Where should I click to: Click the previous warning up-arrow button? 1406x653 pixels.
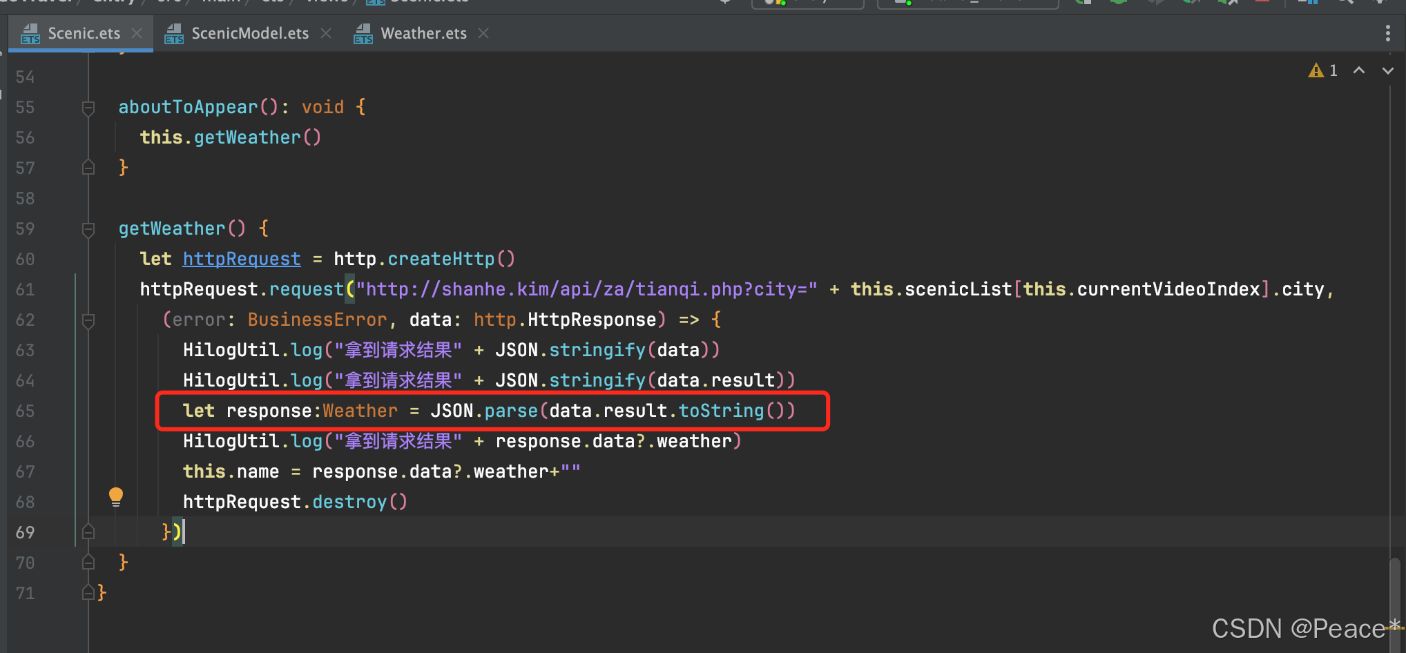coord(1359,70)
